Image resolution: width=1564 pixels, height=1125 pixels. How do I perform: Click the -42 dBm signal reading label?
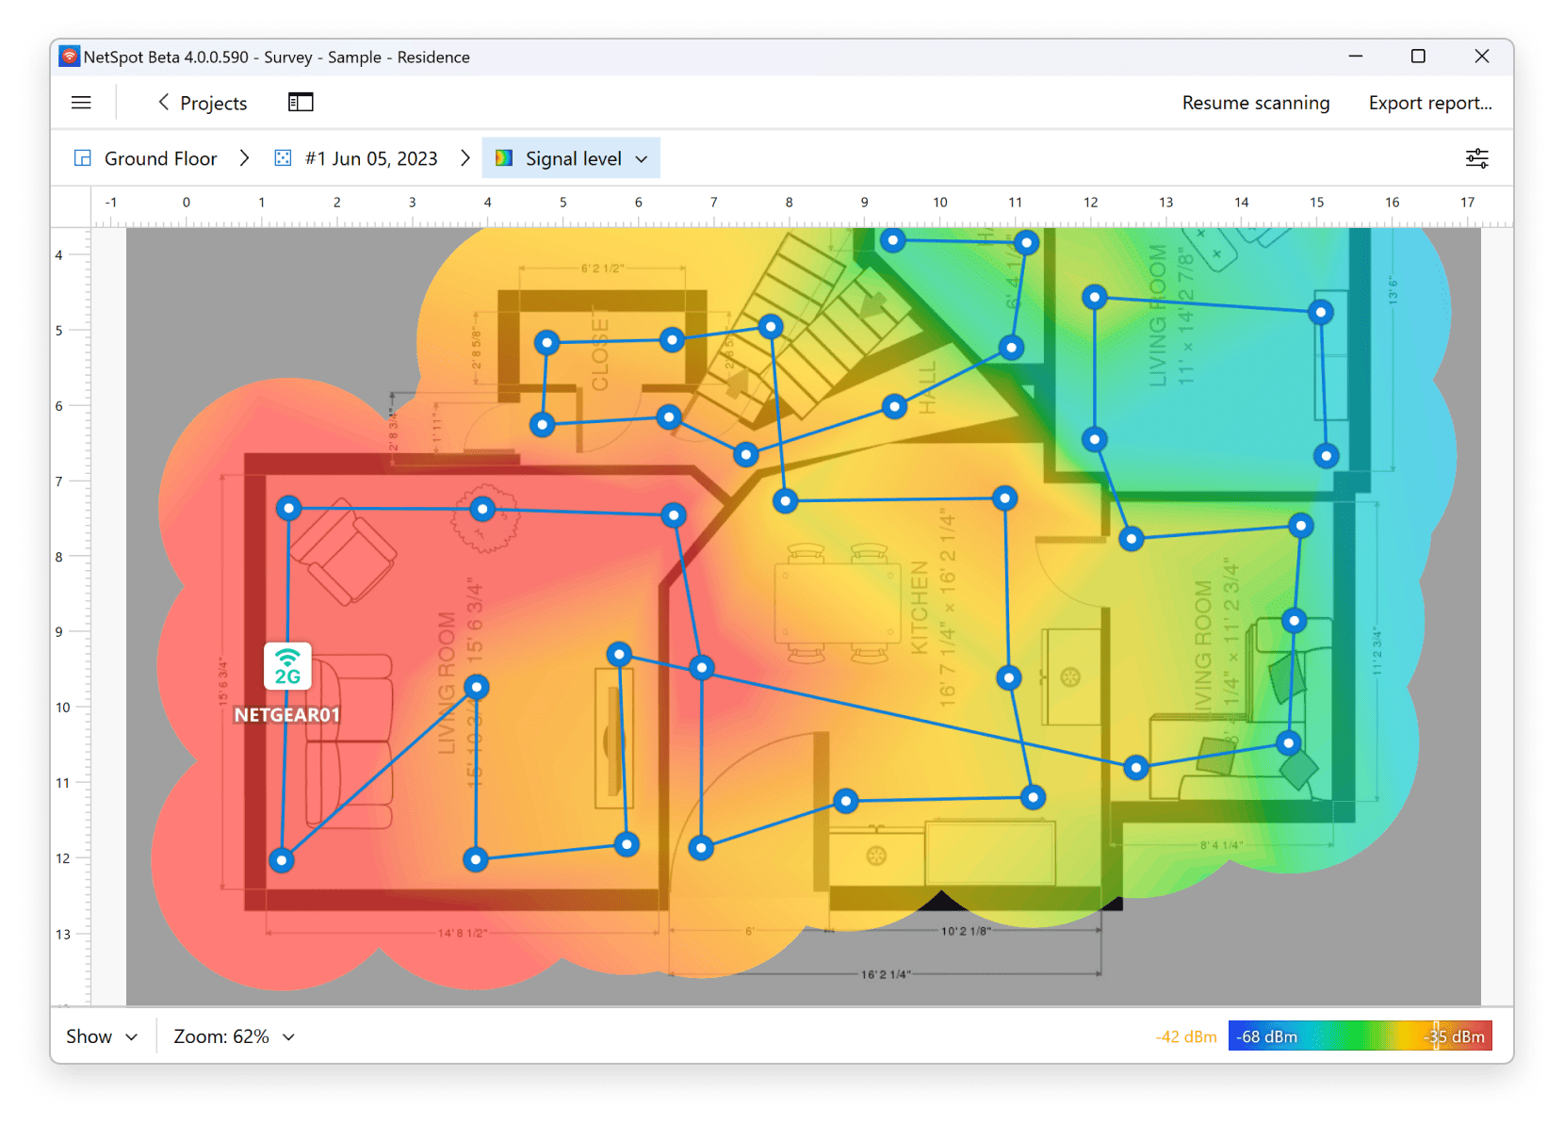click(1185, 1035)
